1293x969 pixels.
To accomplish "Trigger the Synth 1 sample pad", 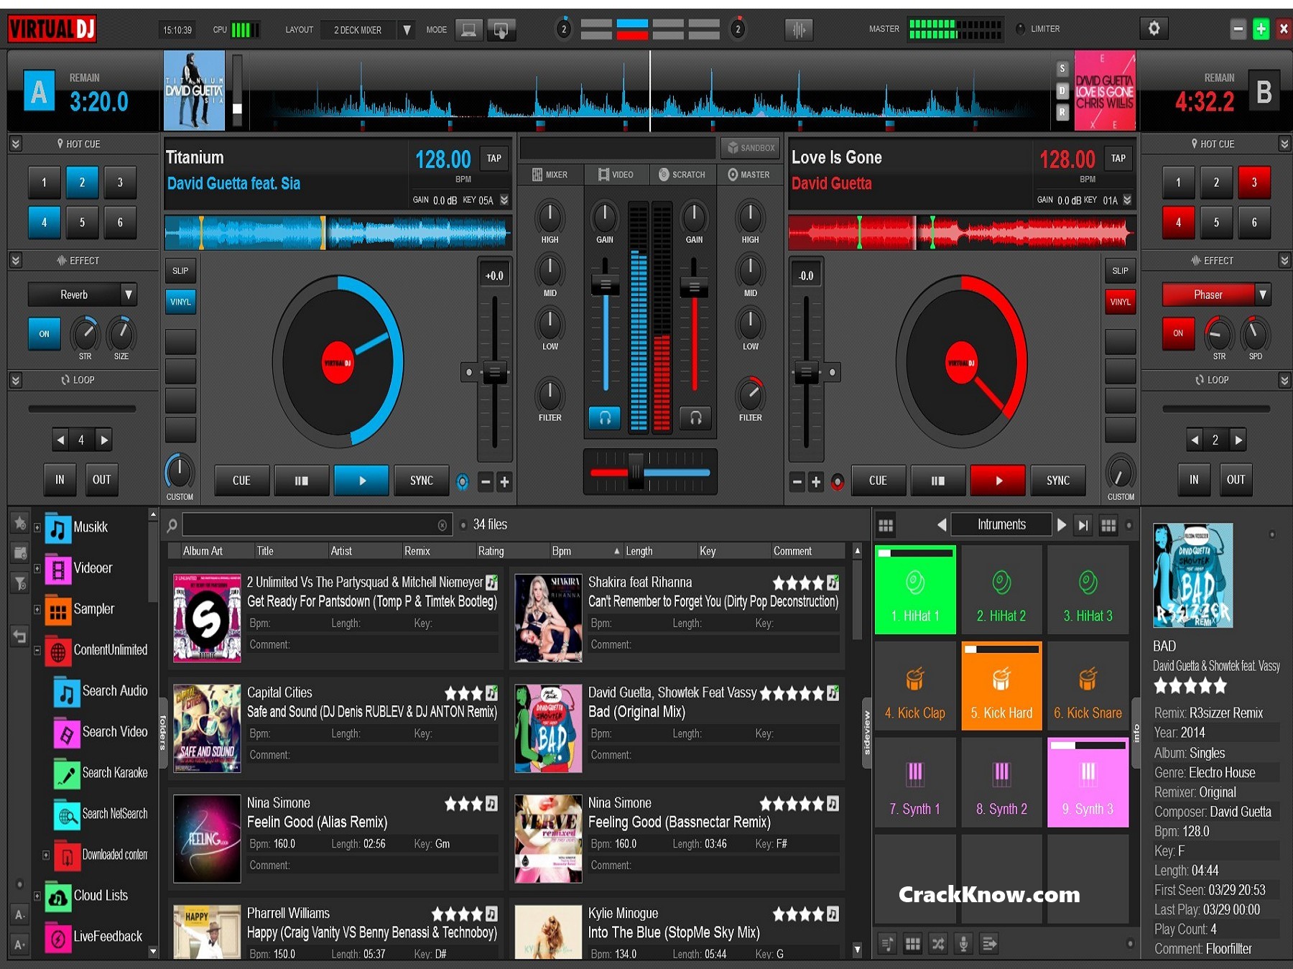I will pos(915,783).
